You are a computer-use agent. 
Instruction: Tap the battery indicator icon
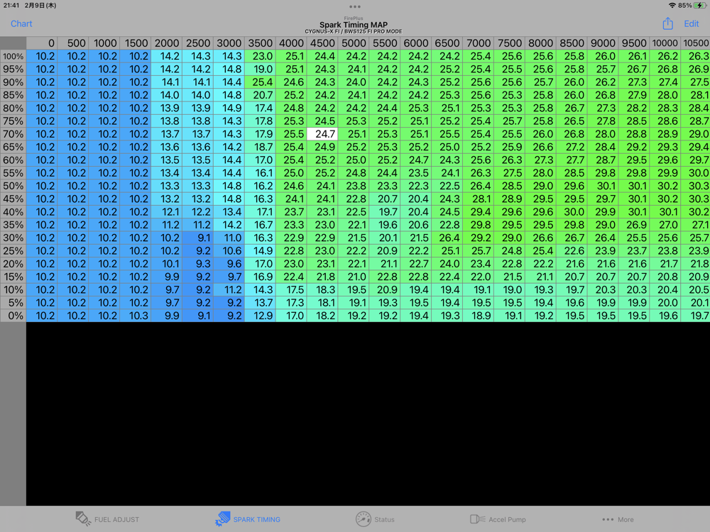[x=700, y=6]
